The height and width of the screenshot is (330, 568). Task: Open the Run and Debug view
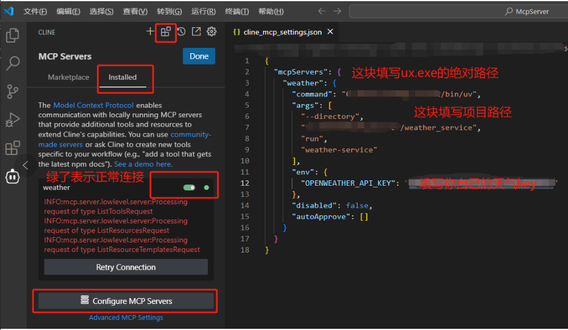[12, 119]
